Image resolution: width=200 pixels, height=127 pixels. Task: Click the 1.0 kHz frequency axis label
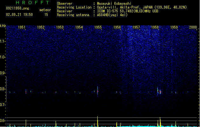pos(3,57)
